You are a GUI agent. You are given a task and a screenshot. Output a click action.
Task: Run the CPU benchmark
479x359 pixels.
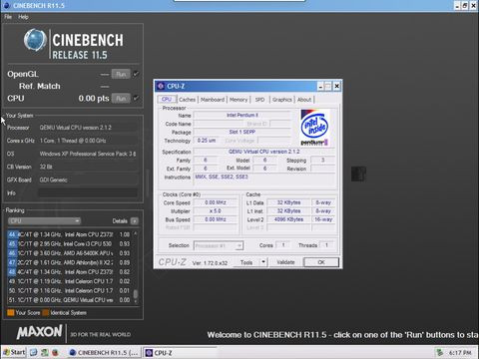coord(121,99)
